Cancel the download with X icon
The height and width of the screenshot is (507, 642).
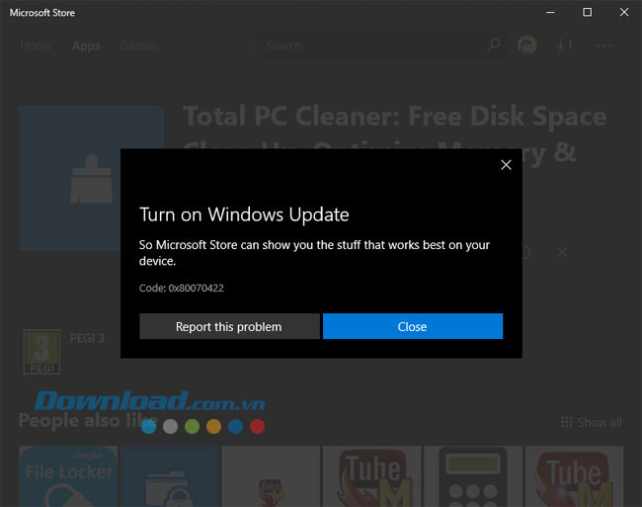(563, 252)
